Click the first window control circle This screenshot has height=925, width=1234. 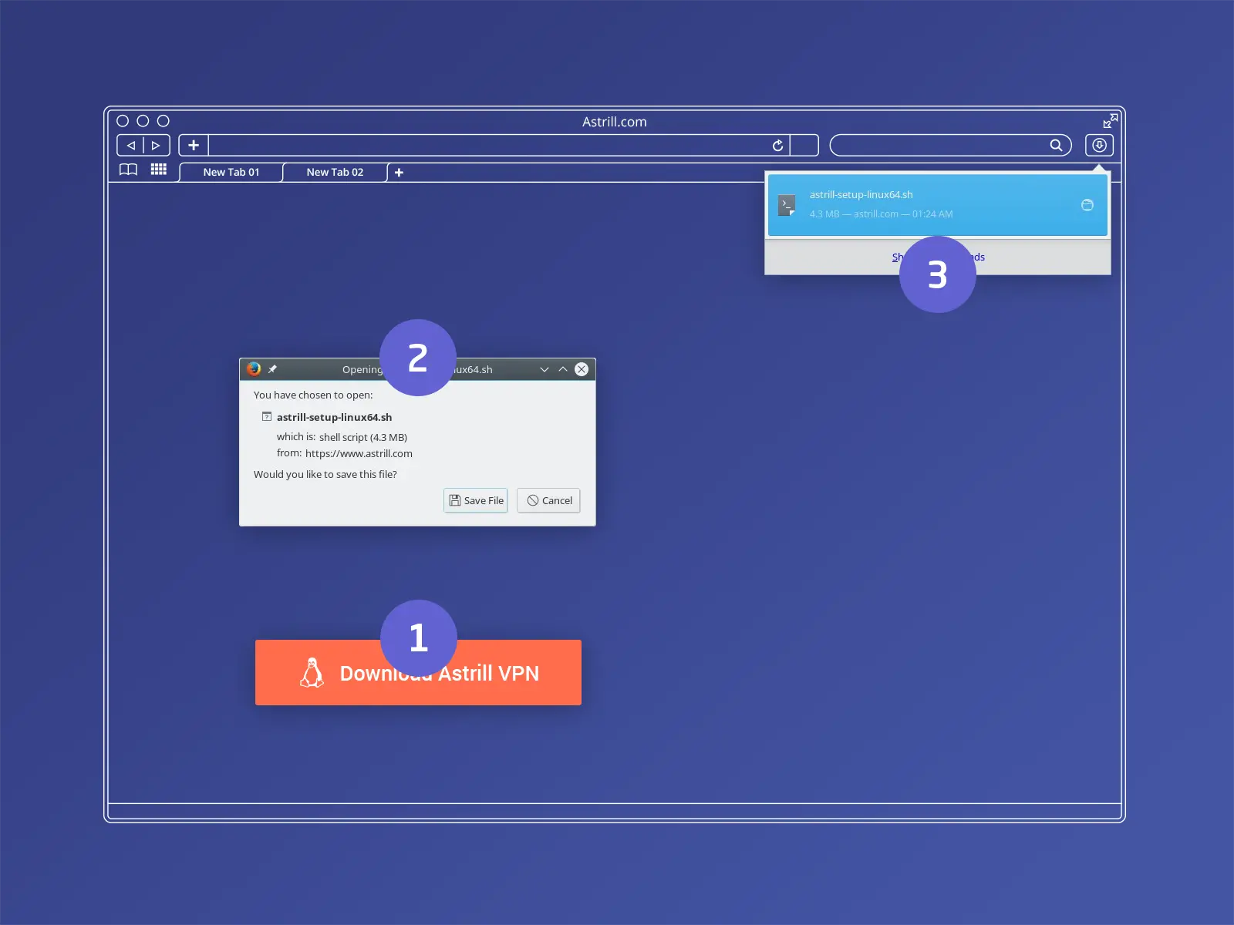tap(123, 121)
